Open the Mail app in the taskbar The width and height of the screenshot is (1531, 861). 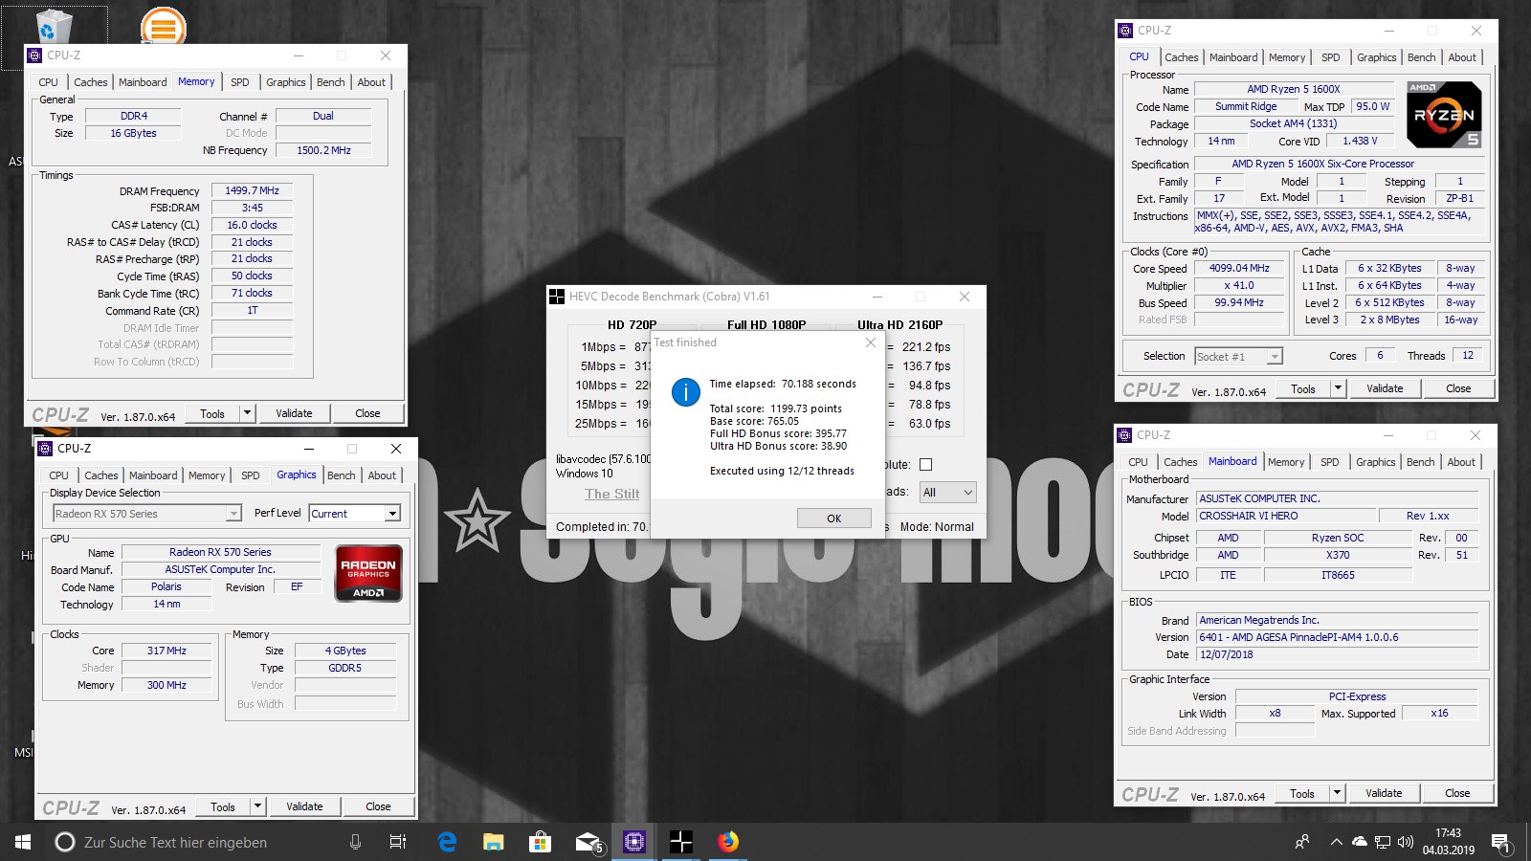coord(588,842)
